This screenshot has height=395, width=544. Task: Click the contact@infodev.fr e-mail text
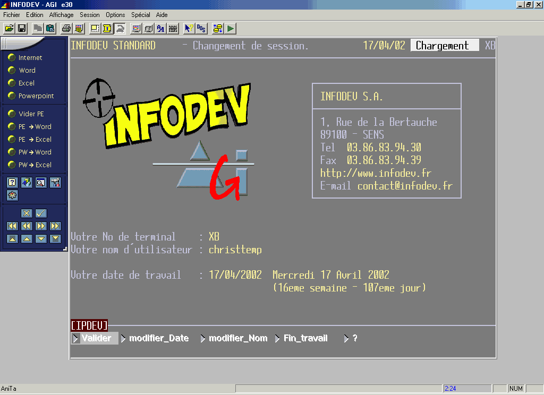click(x=405, y=186)
